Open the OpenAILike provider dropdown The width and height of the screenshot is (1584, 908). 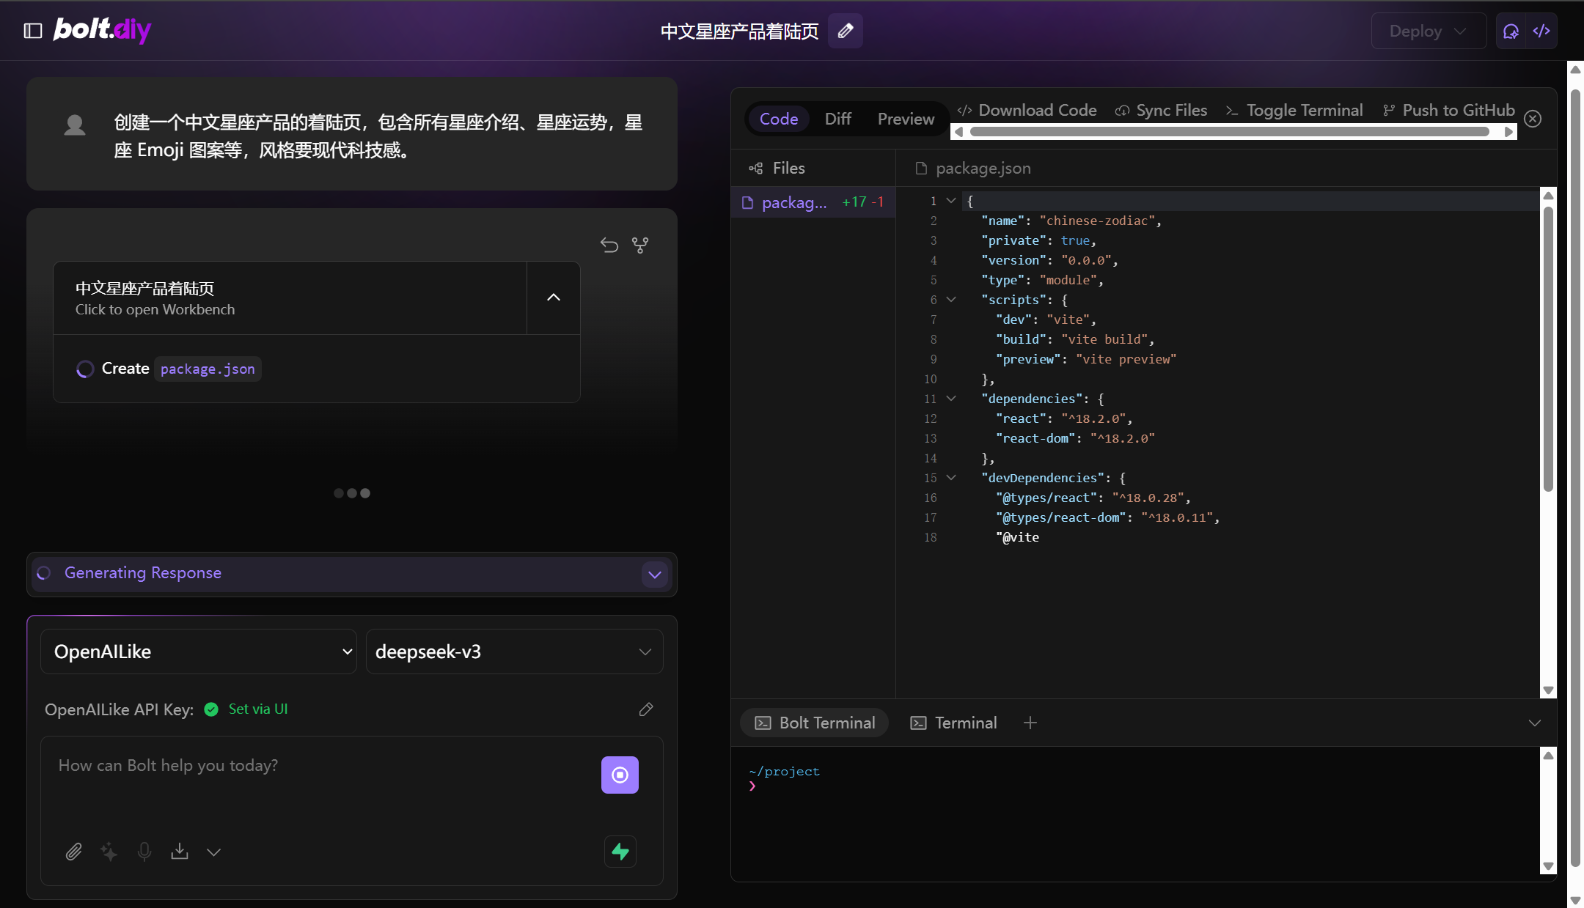[x=199, y=652]
